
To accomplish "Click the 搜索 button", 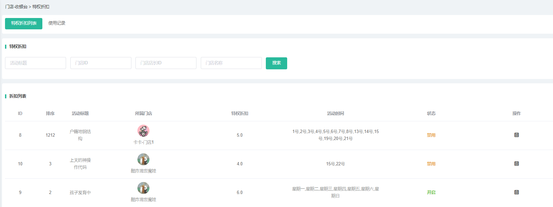I will pos(276,63).
